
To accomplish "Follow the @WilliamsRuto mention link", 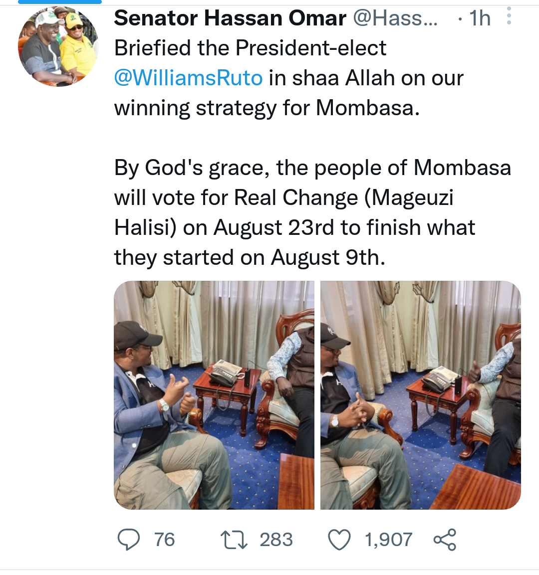I will (188, 78).
